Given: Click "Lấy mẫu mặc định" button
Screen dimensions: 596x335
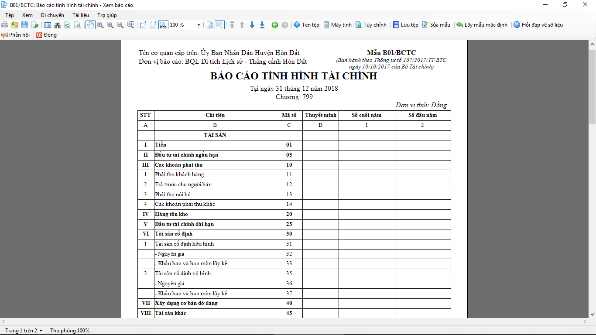Looking at the screenshot, I should click(482, 25).
